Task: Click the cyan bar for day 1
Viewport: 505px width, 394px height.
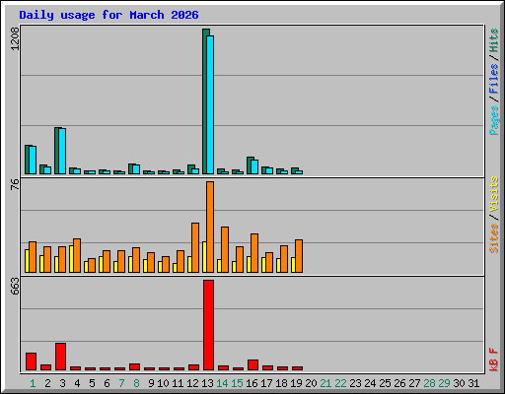Action: [x=33, y=160]
